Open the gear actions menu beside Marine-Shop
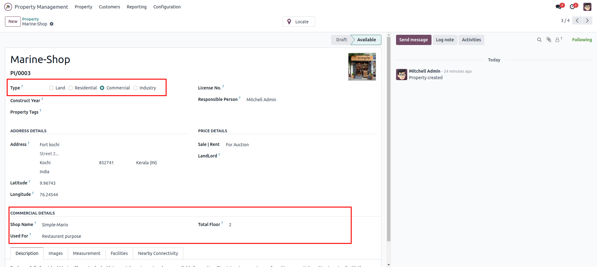The height and width of the screenshot is (267, 597). pos(52,24)
